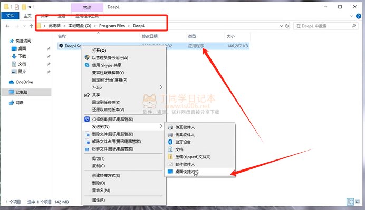Choose 使用 Skype 共享
Viewport: 365px width, 210px height.
point(123,65)
